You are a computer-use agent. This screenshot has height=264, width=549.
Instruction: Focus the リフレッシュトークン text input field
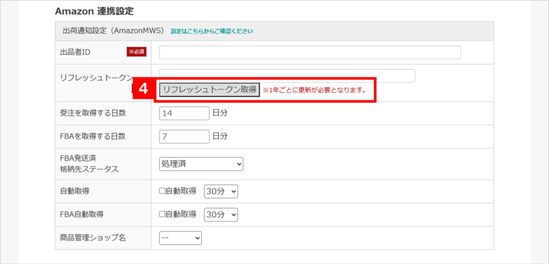coord(287,76)
